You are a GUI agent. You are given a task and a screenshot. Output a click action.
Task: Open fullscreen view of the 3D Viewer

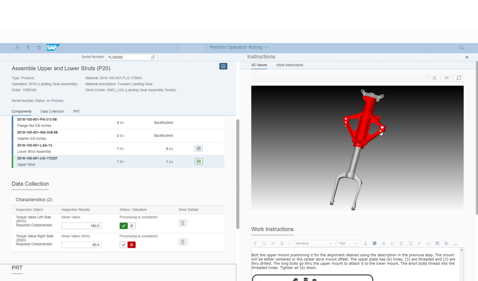tap(459, 78)
